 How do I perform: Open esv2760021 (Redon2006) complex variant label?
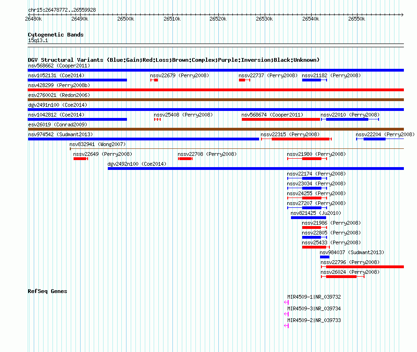coord(59,95)
